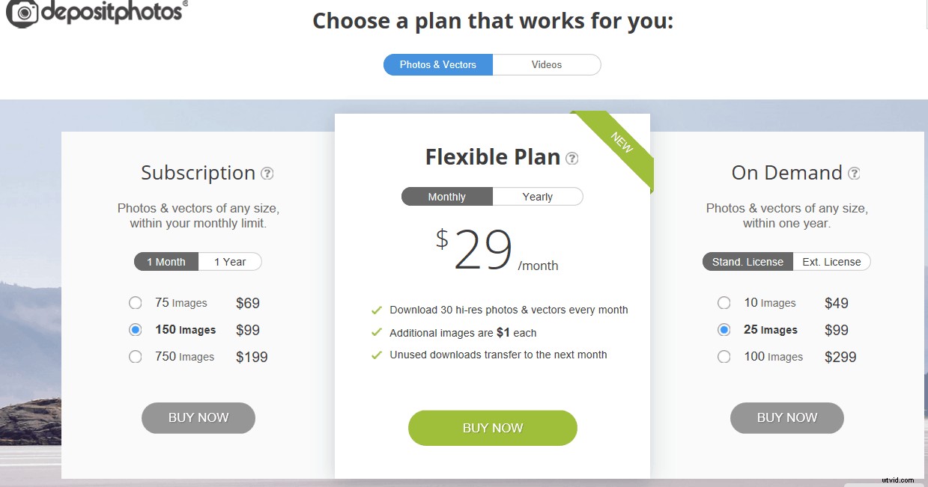Switch Flexible Plan to Yearly billing

tap(538, 197)
